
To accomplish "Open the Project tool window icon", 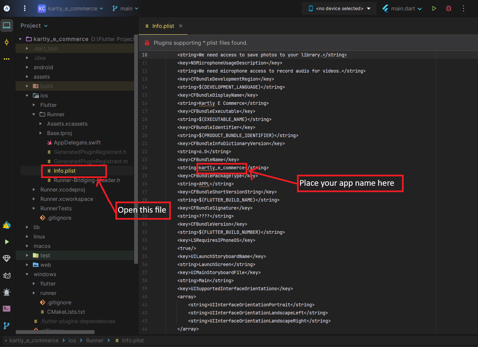I will pyautogui.click(x=7, y=26).
